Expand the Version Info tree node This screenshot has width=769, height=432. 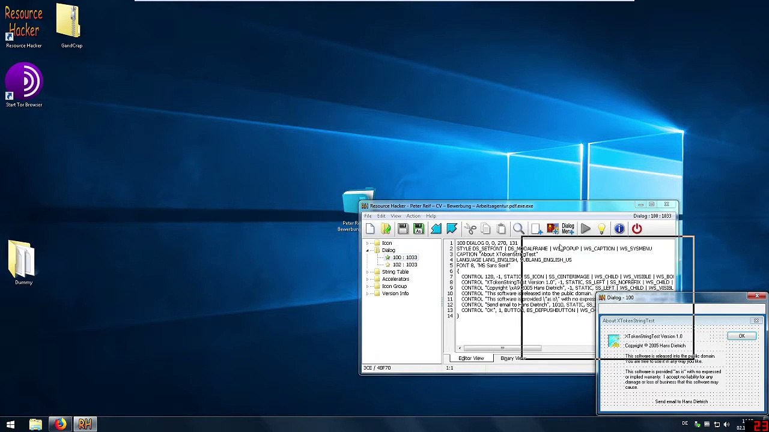[x=368, y=293]
